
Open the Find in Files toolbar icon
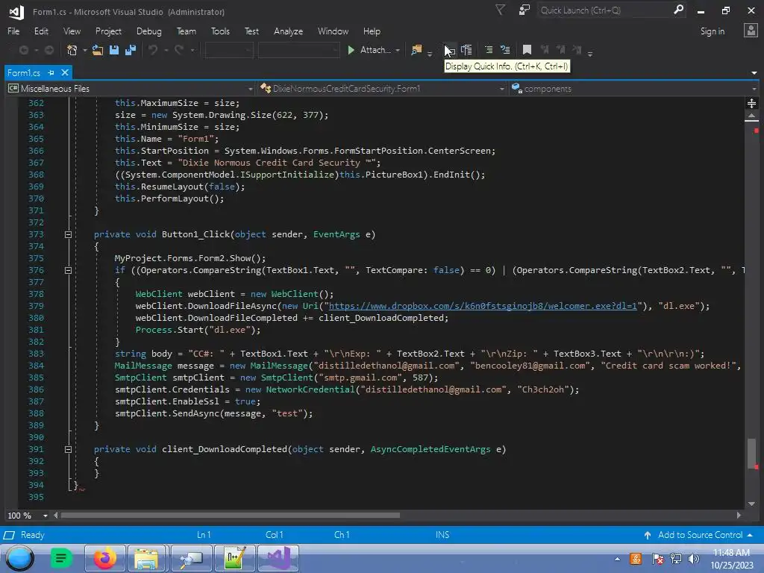coord(416,50)
